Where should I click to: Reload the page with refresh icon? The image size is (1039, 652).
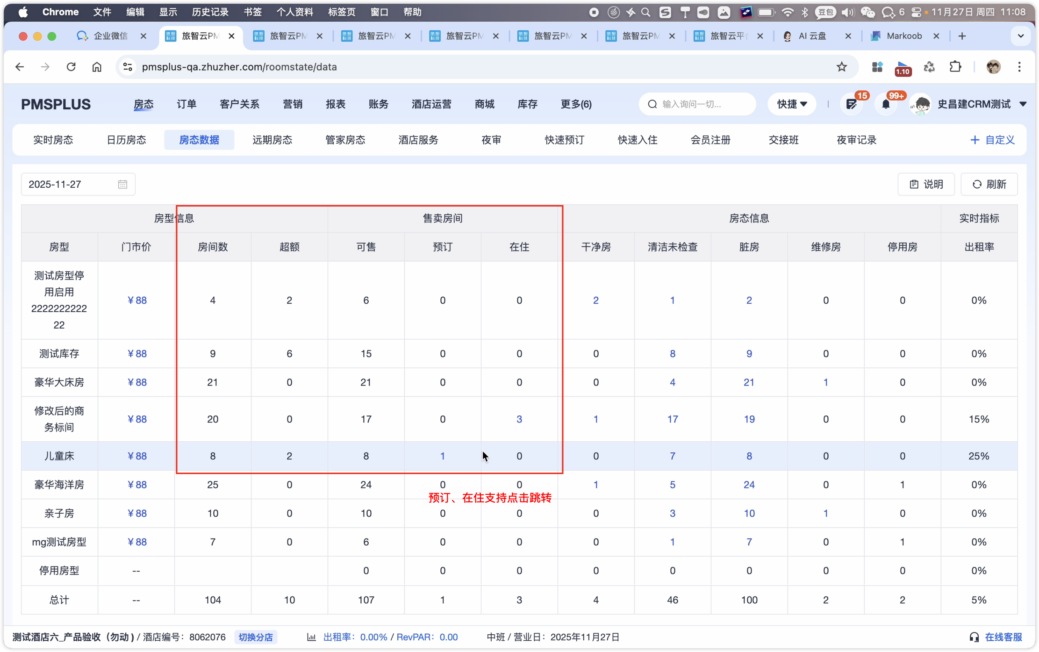(71, 67)
